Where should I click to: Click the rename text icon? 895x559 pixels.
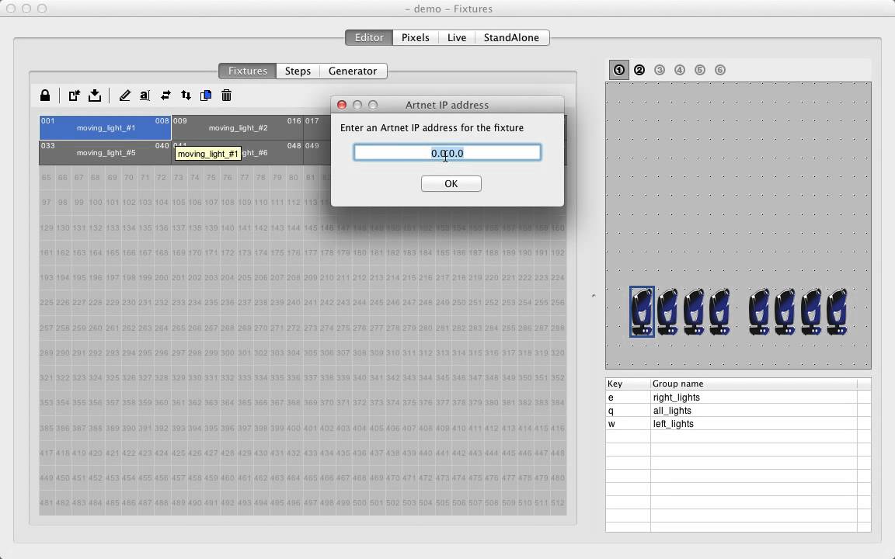tap(145, 95)
